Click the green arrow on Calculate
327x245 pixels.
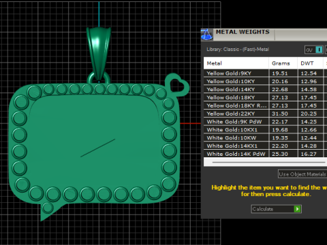tap(297, 209)
